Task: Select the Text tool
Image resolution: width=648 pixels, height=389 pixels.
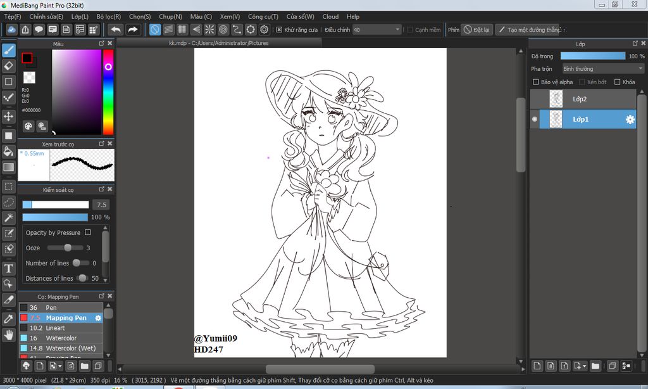Action: 9,268
